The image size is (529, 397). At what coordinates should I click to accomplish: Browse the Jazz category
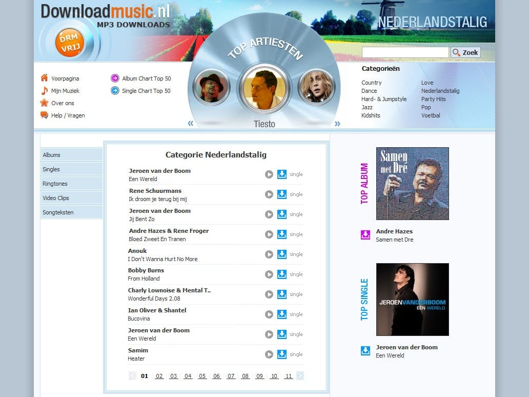367,107
